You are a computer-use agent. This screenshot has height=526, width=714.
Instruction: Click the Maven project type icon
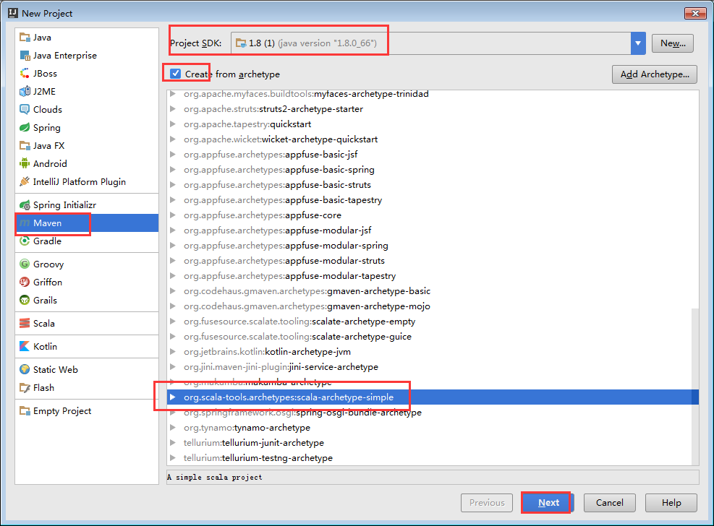coord(25,223)
